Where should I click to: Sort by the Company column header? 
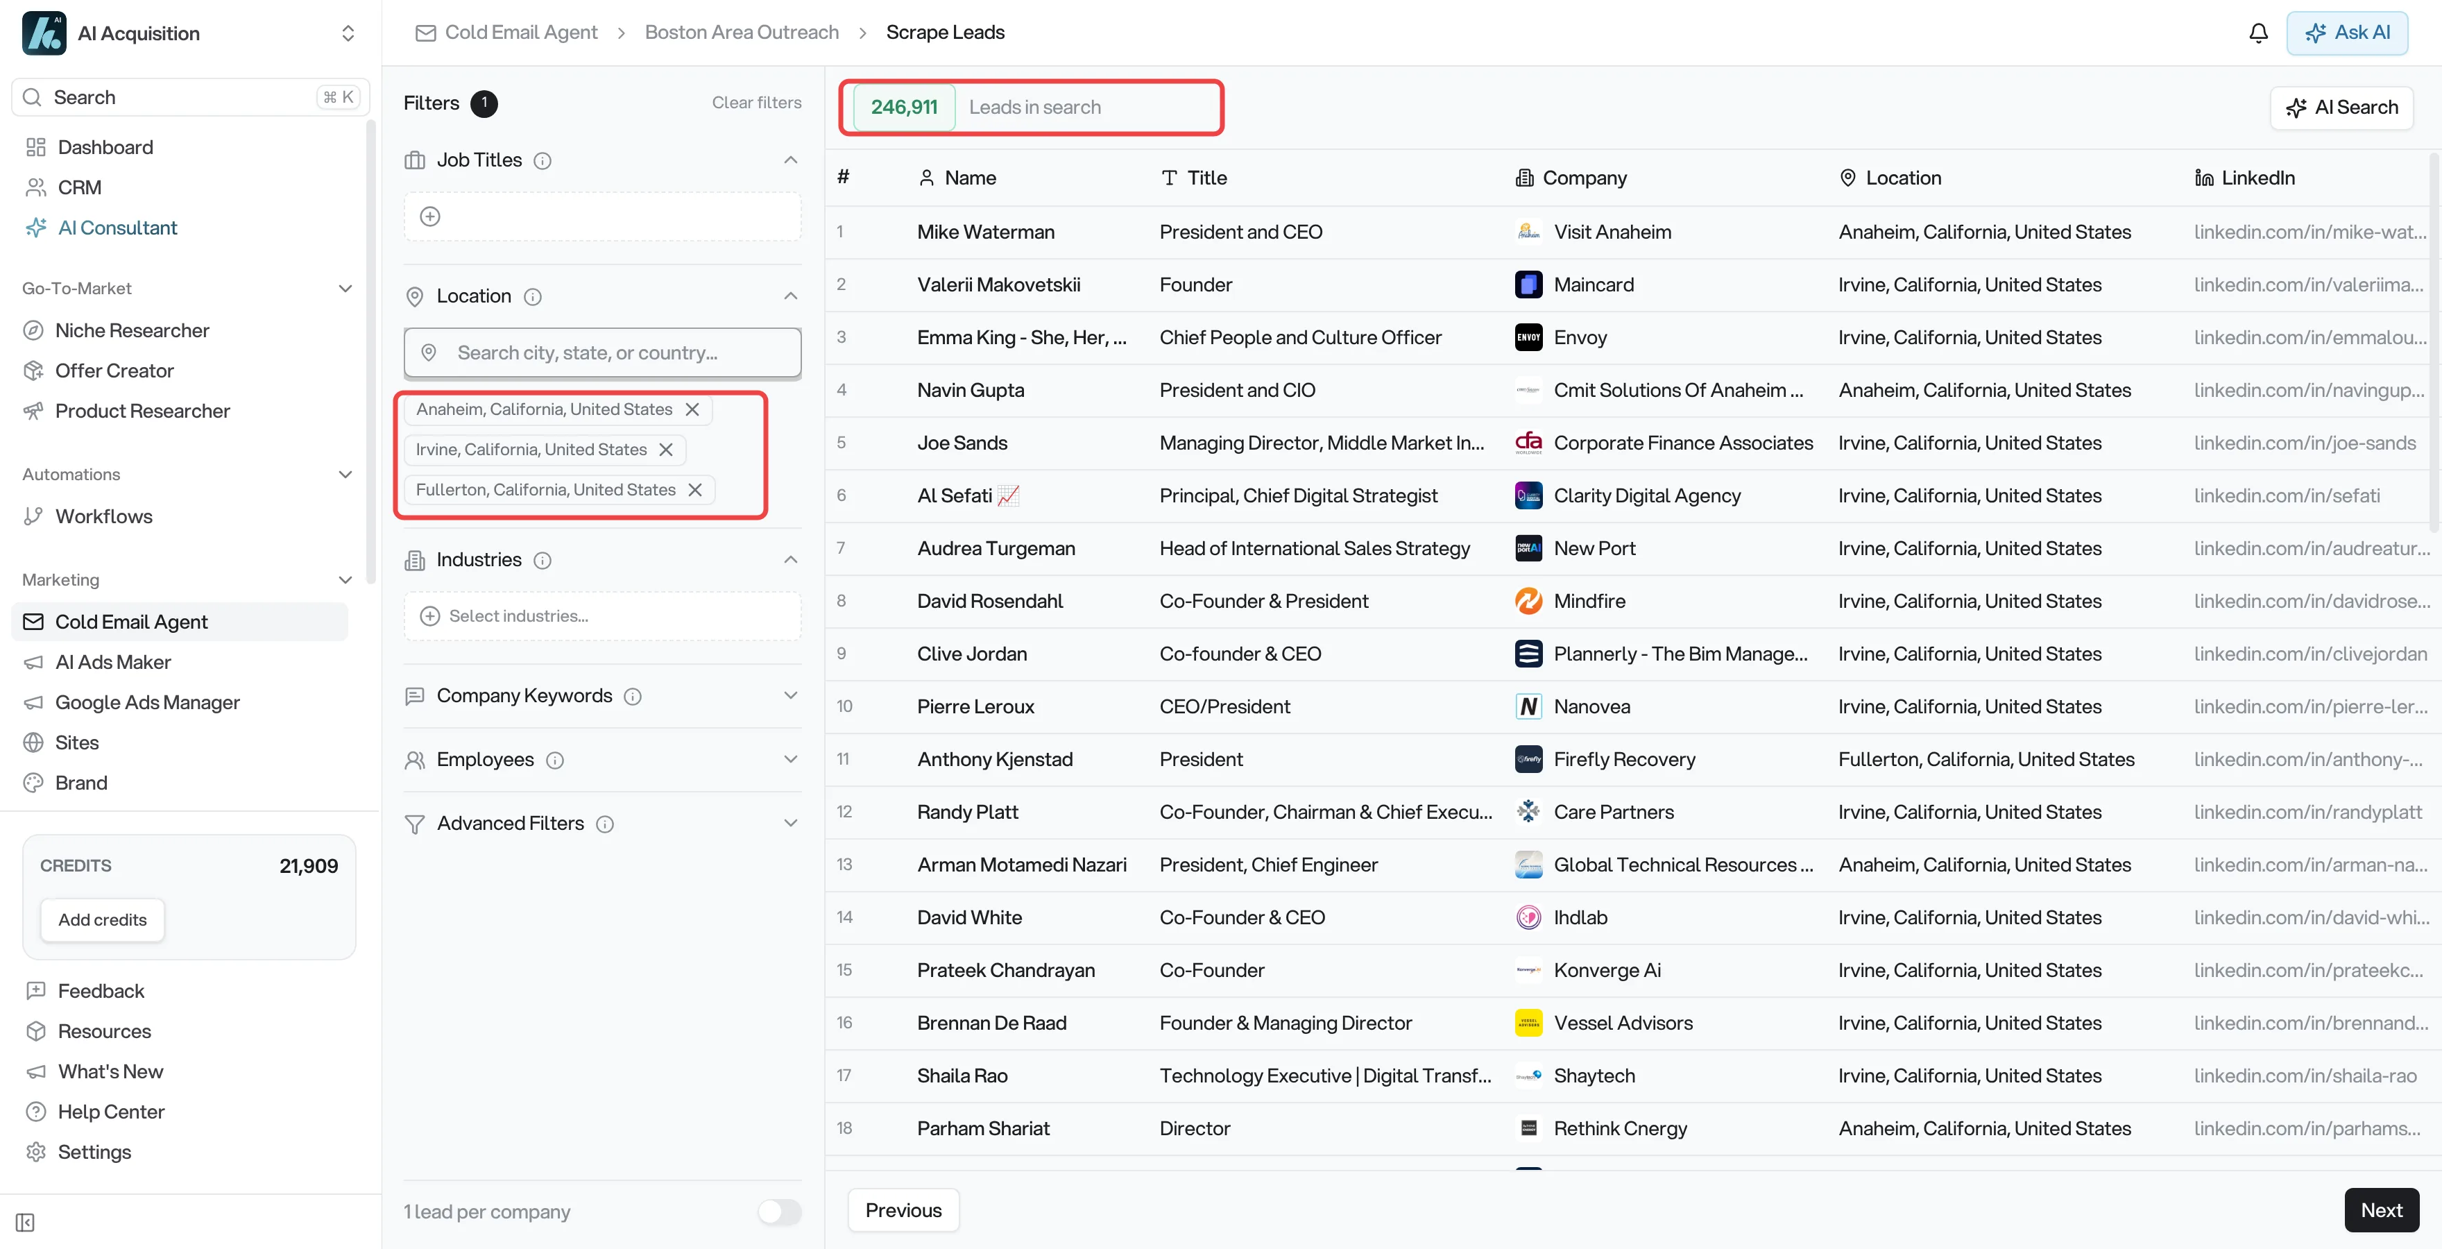click(x=1571, y=178)
